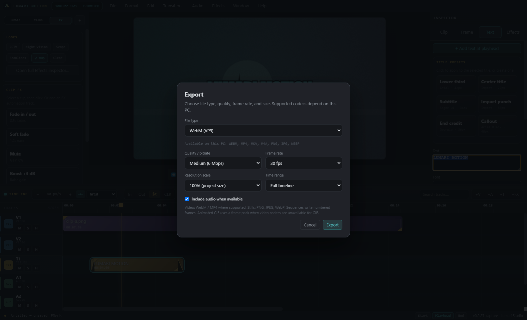Open the Resolution scale dropdown
This screenshot has width=527, height=320.
point(223,185)
